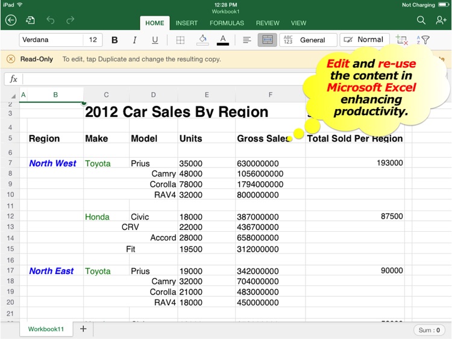Select the Accord cell
Screen dimensions: 452x339
click(163, 238)
